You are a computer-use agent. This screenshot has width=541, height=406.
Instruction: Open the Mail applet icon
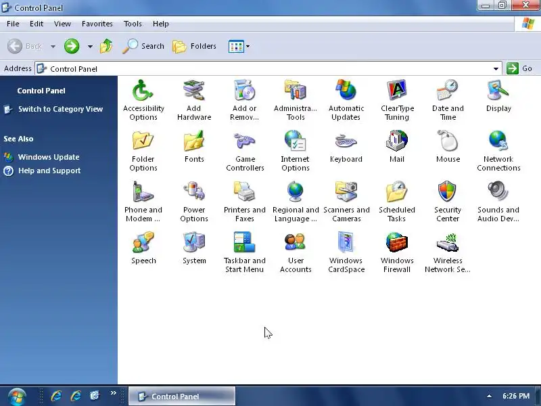[x=397, y=141]
